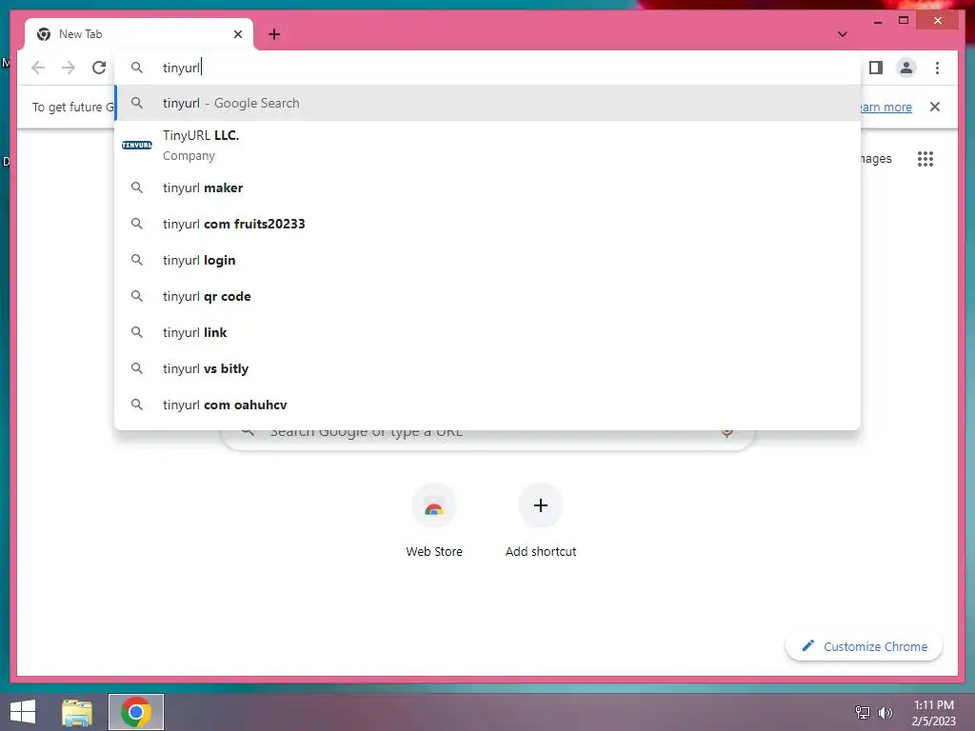
Task: Pick the 'tinyurl maker' suggestion
Action: (488, 188)
